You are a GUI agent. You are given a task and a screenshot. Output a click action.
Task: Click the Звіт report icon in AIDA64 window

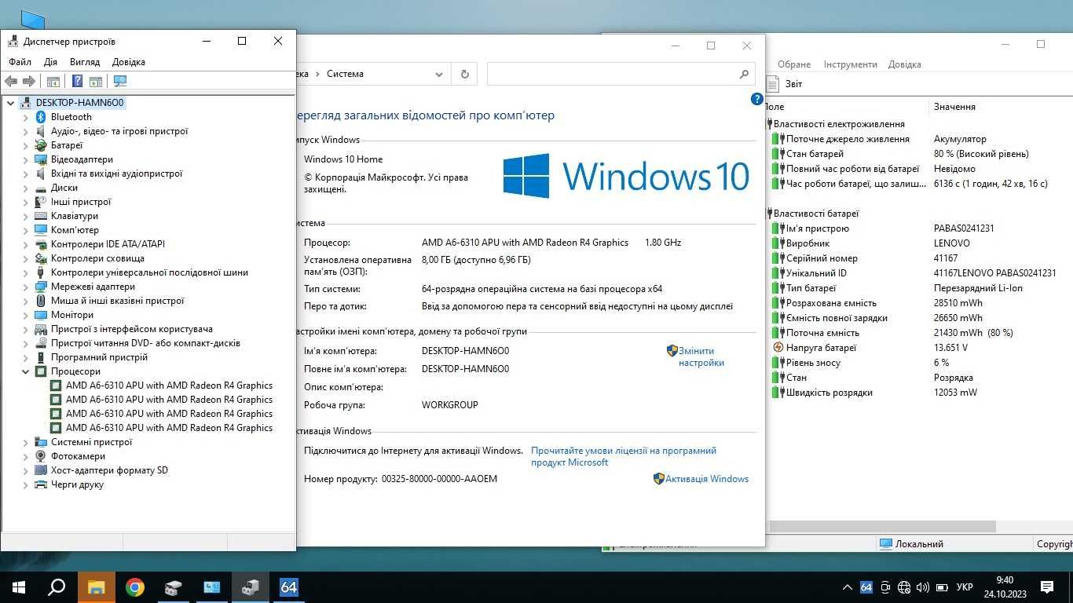pos(774,84)
